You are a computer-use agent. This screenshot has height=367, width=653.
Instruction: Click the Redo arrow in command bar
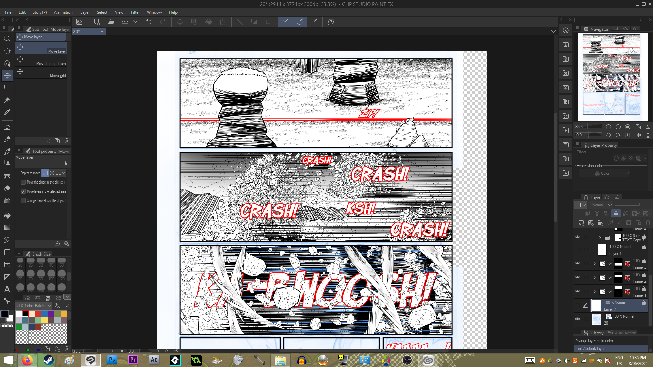[163, 22]
